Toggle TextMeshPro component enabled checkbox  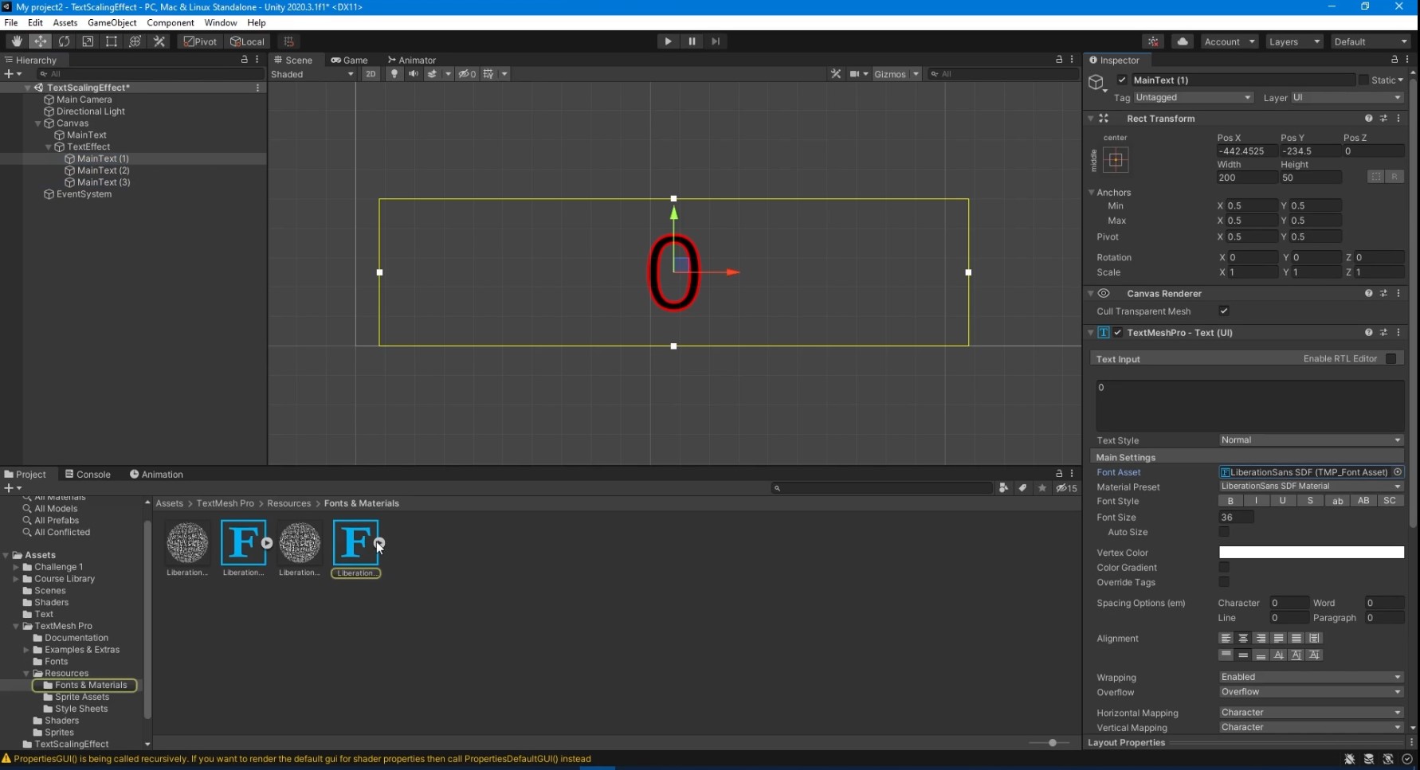coord(1118,333)
